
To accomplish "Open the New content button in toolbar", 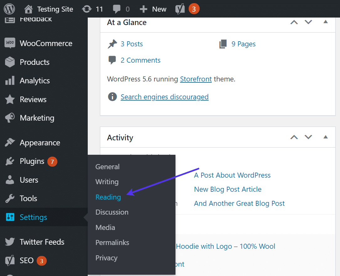I will click(153, 9).
